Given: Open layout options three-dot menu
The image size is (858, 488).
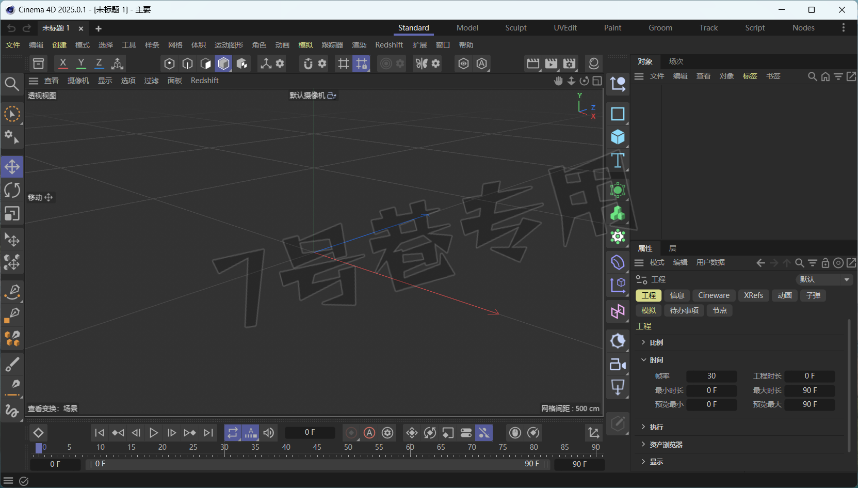Looking at the screenshot, I should point(844,27).
